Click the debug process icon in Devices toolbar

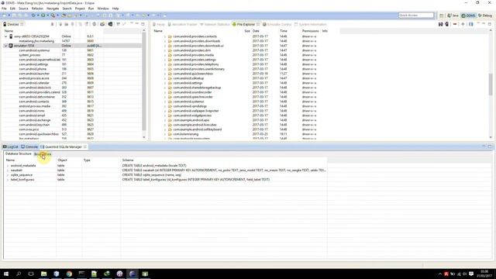53,24
